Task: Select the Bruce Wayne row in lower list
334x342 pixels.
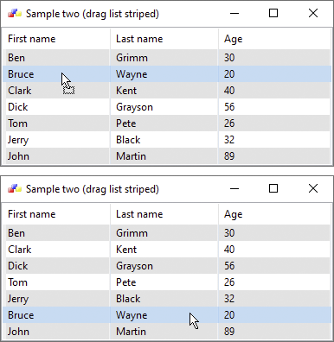Action: [x=167, y=315]
